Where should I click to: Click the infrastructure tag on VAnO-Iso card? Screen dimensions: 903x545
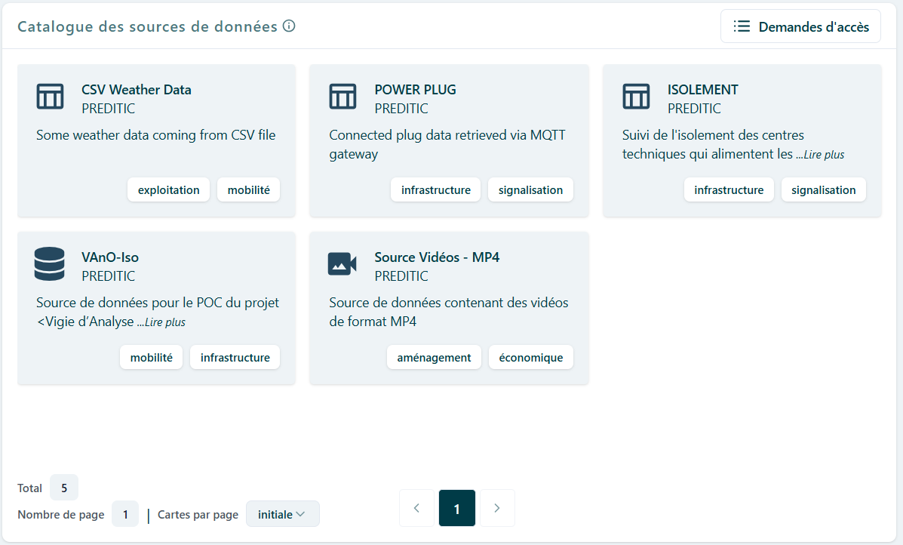click(235, 358)
